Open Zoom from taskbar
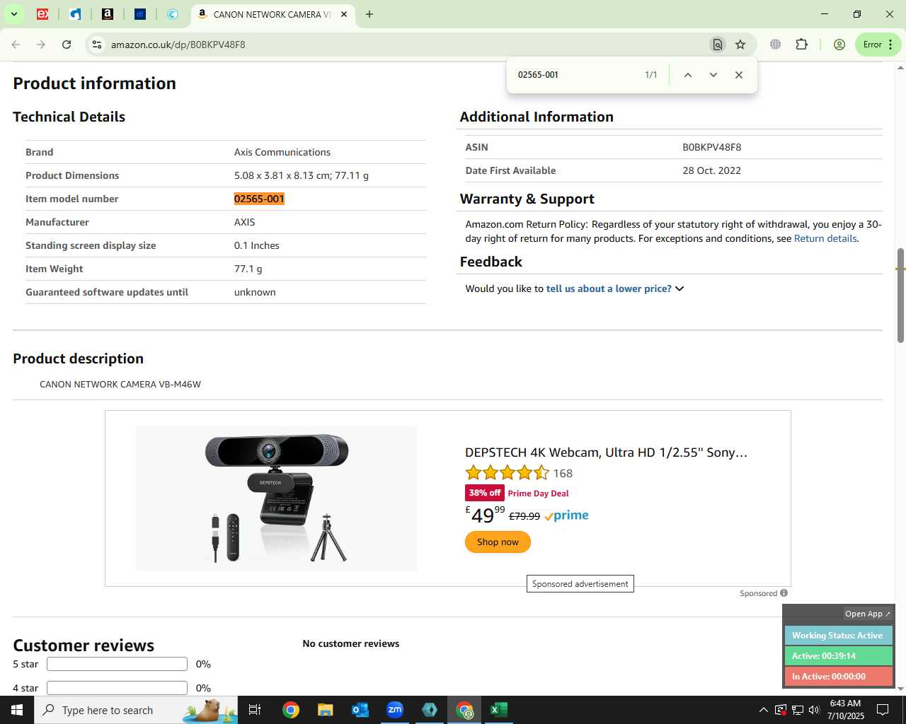Image resolution: width=906 pixels, height=724 pixels. [395, 710]
